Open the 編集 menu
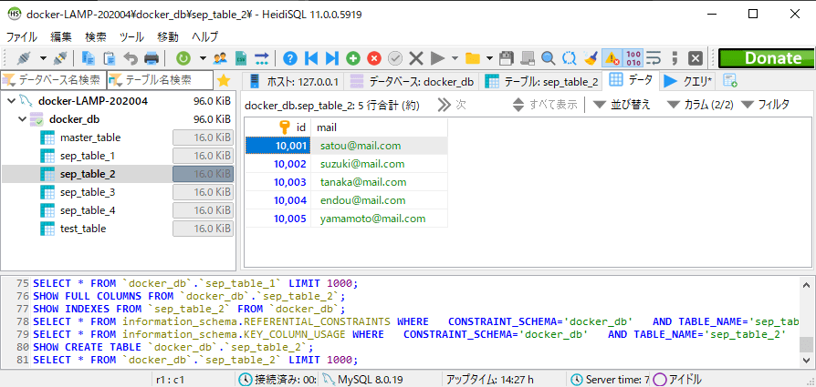 tap(61, 37)
